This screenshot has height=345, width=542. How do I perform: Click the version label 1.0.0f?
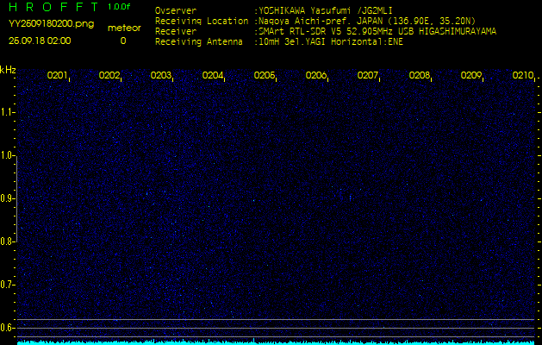pyautogui.click(x=119, y=7)
